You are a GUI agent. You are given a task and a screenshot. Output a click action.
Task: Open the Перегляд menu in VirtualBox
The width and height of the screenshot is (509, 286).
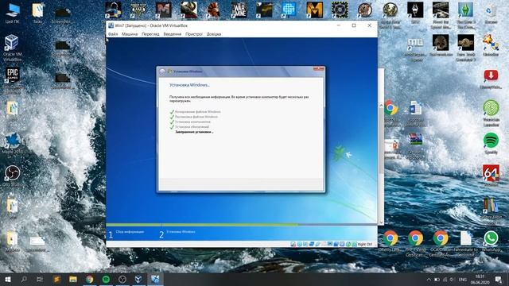click(150, 34)
